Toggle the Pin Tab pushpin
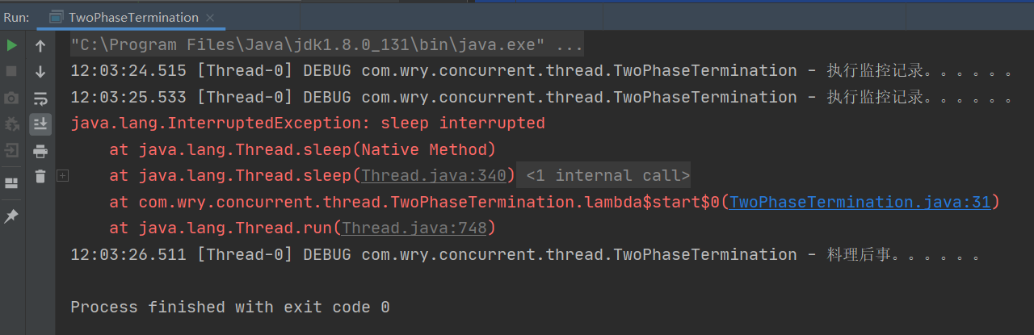 click(11, 216)
